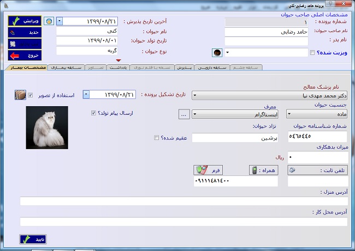The image size is (355, 251).
Task: Click the خروج (exit) red arrow button
Action: [25, 55]
